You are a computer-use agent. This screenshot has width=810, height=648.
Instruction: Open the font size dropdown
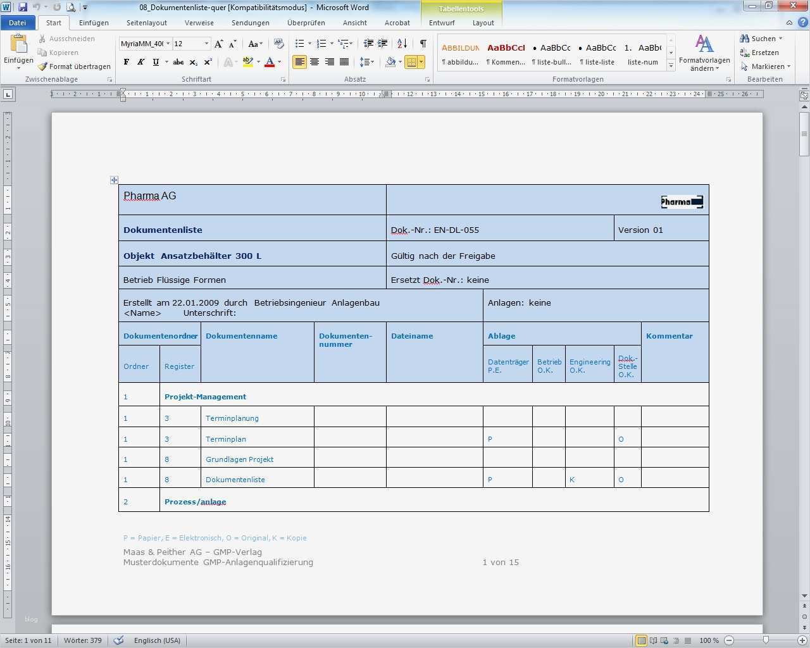206,44
